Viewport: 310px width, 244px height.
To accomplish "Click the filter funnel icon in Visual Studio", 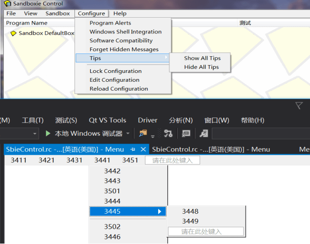I will 299,106.
